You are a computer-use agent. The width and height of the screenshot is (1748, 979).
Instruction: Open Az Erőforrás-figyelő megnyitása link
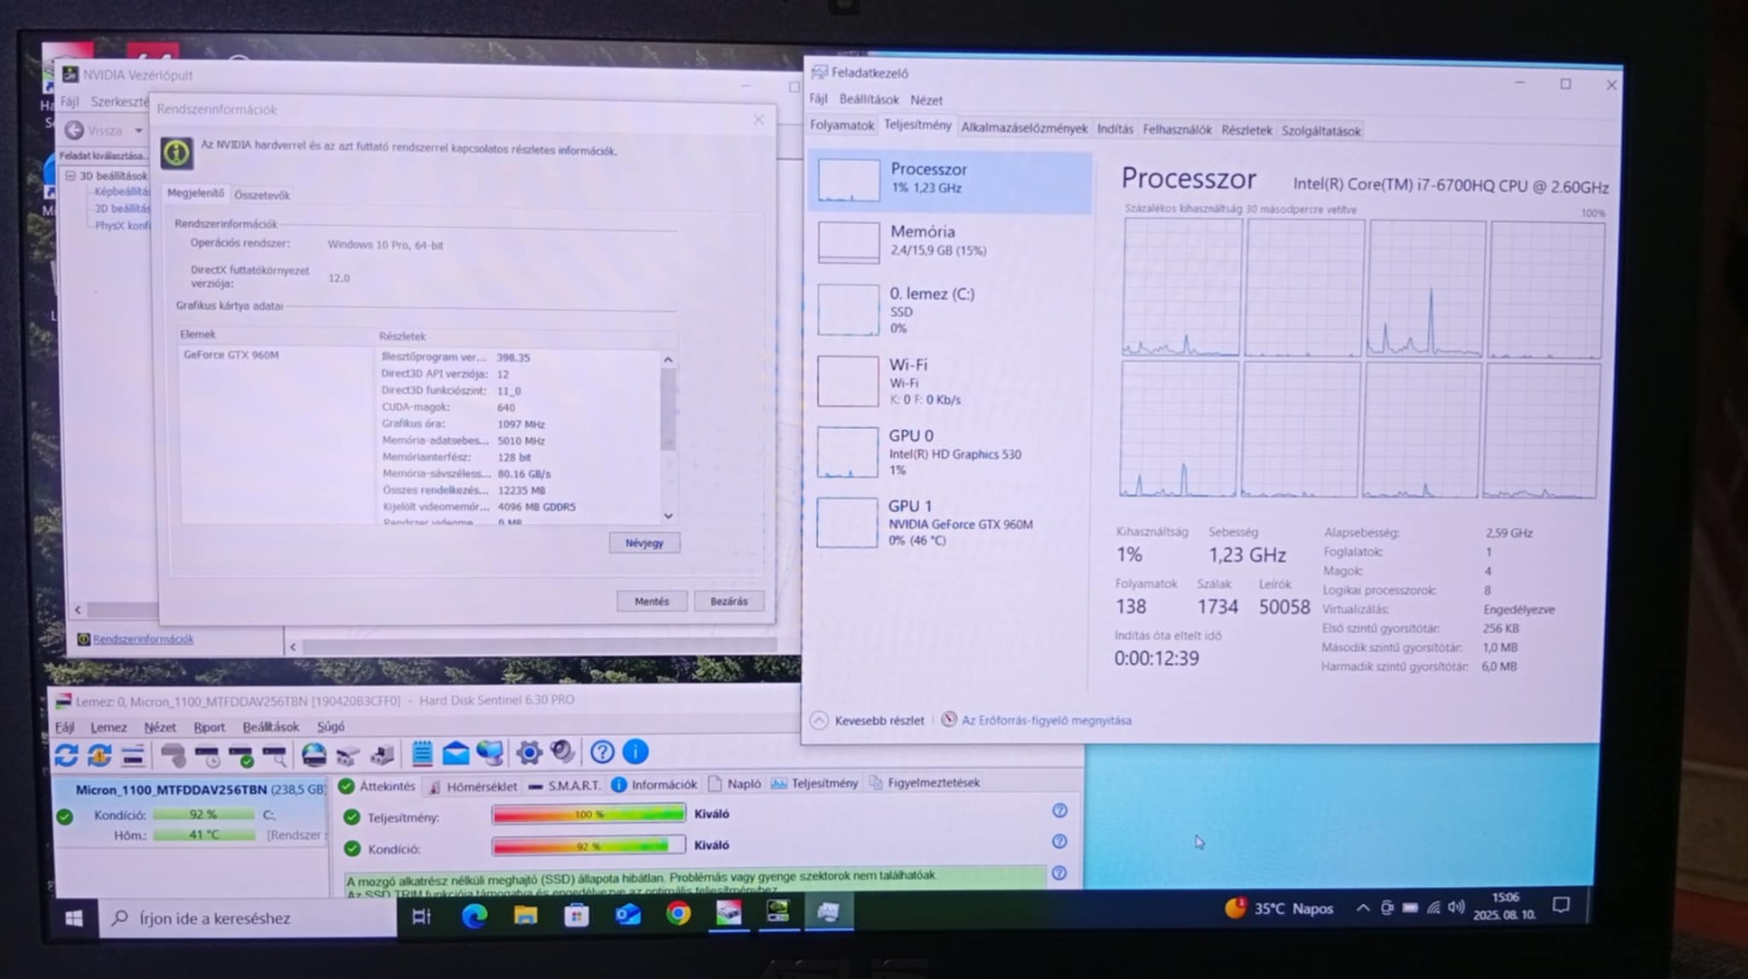pos(1045,720)
